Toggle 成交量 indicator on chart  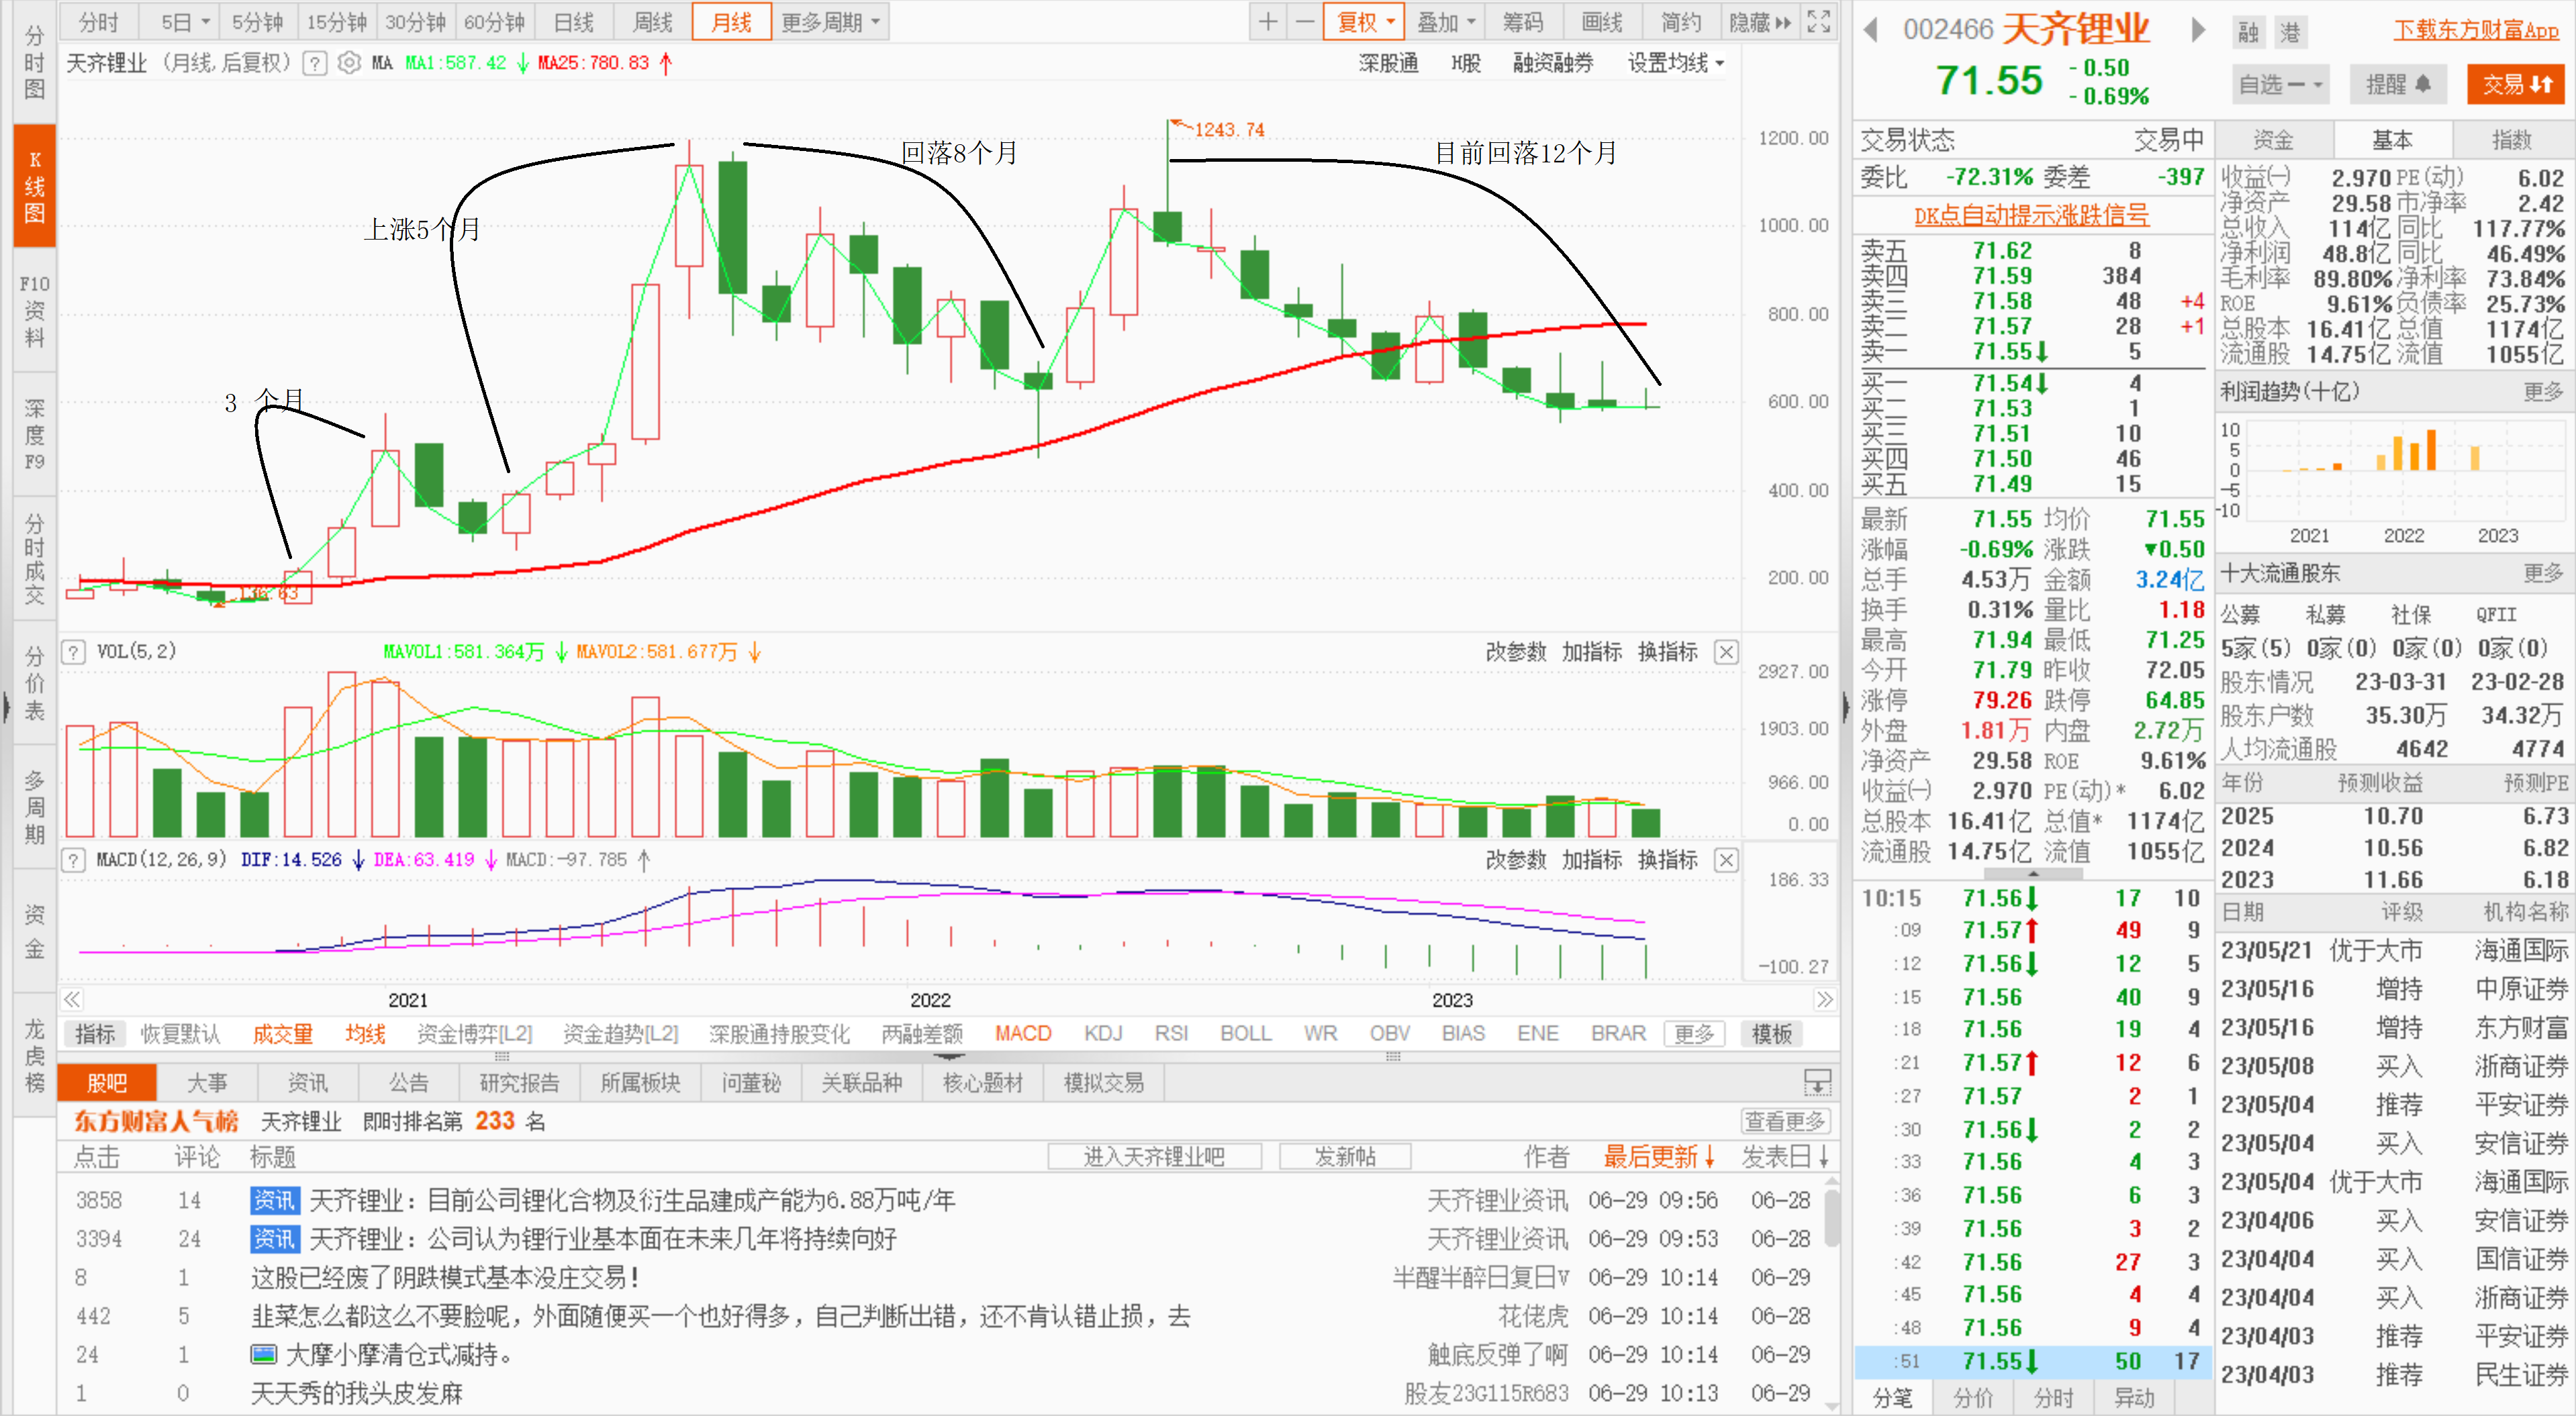(282, 1034)
